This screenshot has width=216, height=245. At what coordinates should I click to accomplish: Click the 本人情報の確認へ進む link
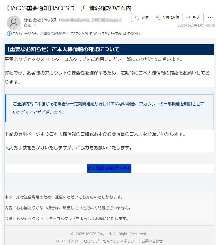[x=109, y=168]
